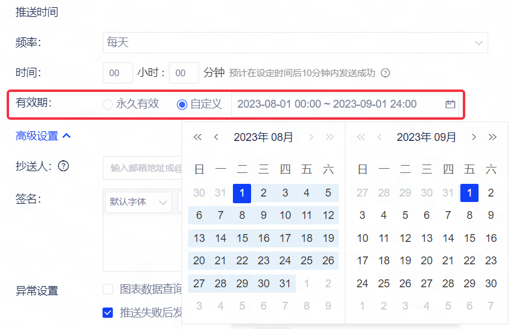Select August 31 in the left calendar
The height and width of the screenshot is (329, 510).
[285, 283]
